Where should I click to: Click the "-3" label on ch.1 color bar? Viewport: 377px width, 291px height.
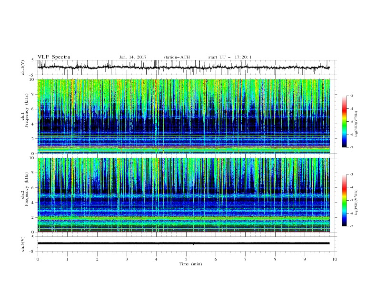point(351,96)
